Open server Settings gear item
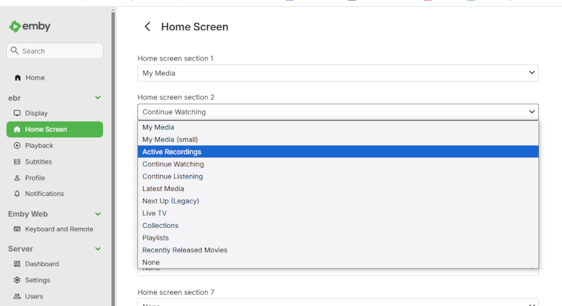562x306 pixels. tap(37, 280)
